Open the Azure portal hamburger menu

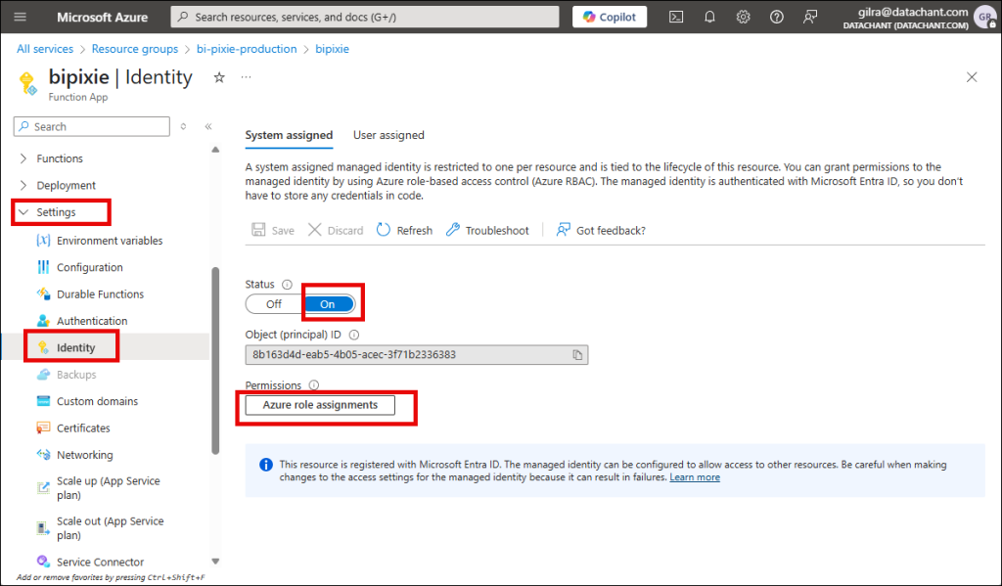[x=21, y=17]
